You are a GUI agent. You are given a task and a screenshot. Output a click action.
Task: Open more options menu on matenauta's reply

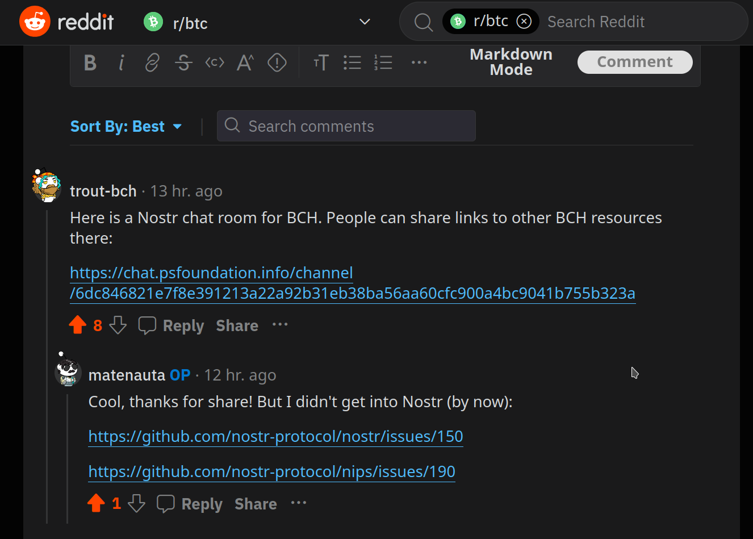pyautogui.click(x=299, y=503)
